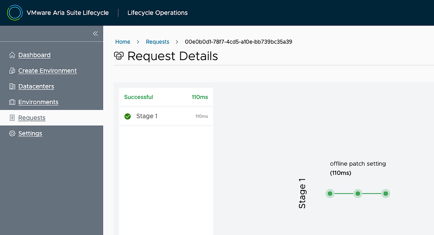
Task: Click the Requests breadcrumb link
Action: [158, 42]
